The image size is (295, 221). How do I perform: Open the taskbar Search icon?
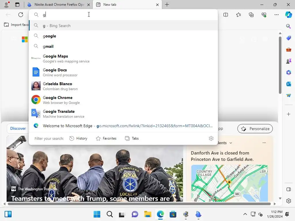(x=109, y=214)
